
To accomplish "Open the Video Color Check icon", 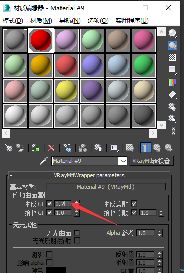I will [172, 82].
